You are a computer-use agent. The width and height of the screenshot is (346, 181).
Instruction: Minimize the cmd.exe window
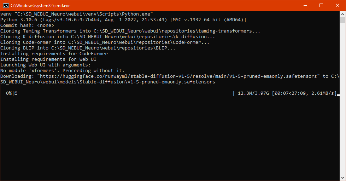305,5
